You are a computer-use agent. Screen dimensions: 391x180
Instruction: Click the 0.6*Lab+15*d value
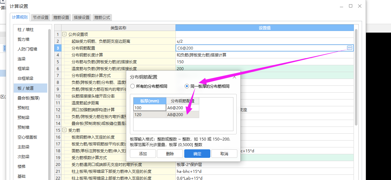(x=265, y=178)
